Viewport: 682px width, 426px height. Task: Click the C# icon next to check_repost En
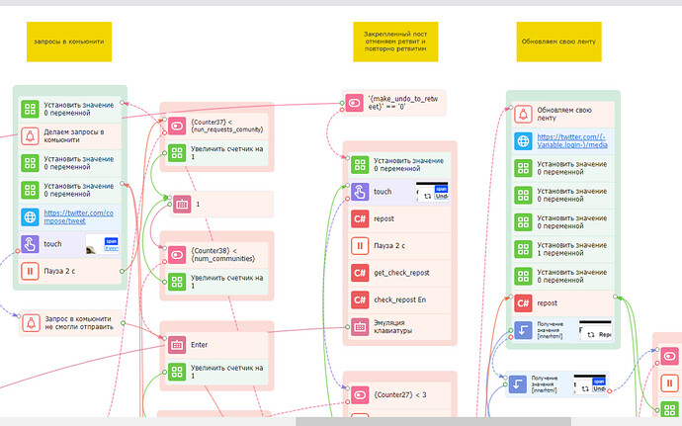[360, 299]
